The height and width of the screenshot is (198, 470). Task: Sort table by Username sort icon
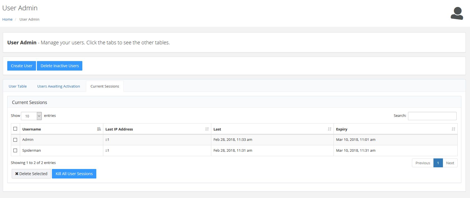point(99,129)
